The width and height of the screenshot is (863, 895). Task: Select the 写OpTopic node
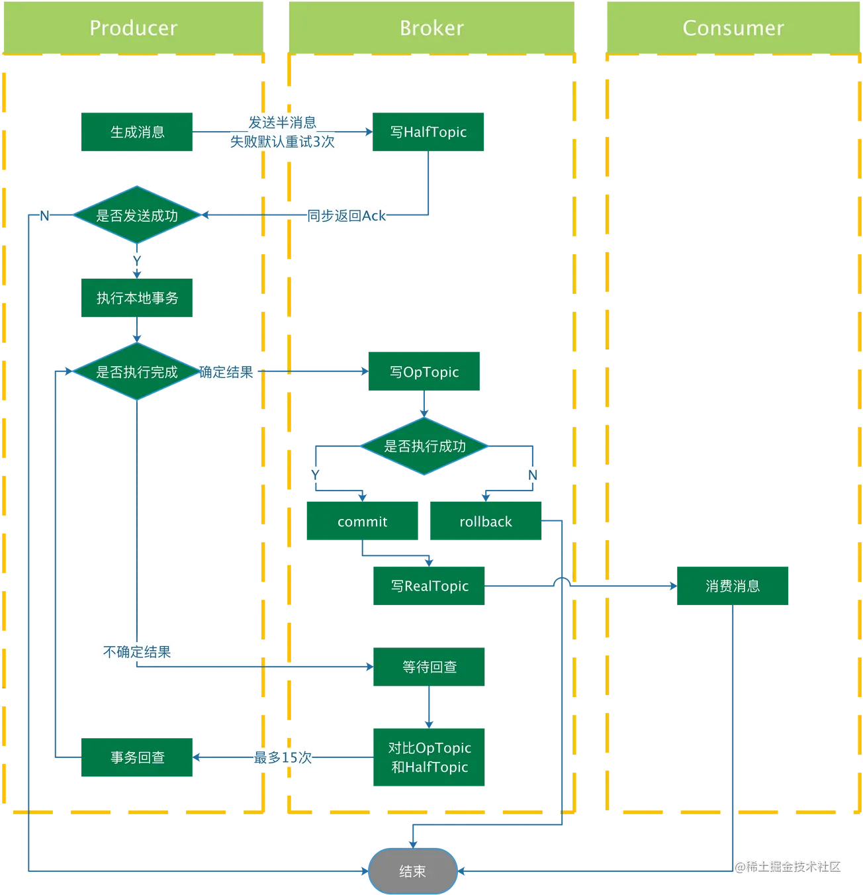[424, 371]
